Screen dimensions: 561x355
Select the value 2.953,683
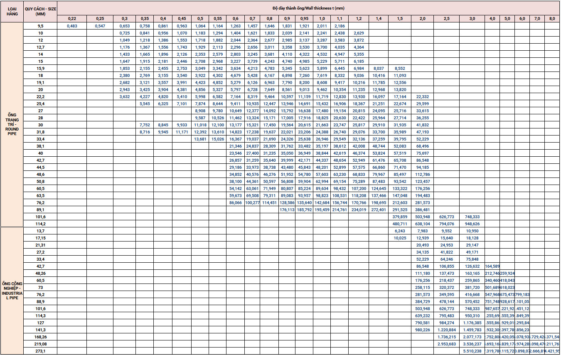coord(446,344)
